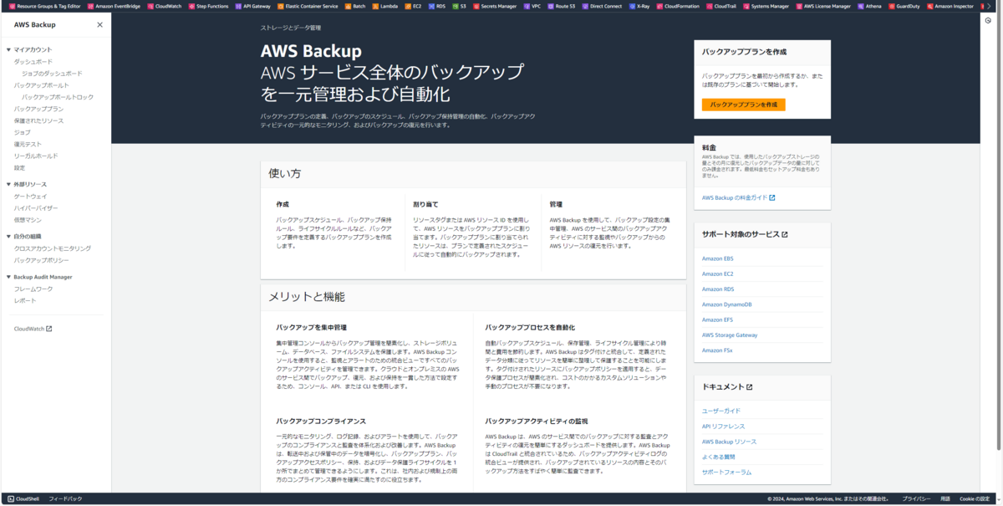Screen dimensions: 1003x506
Task: Open the Amazon DynamoDB link
Action: point(726,304)
